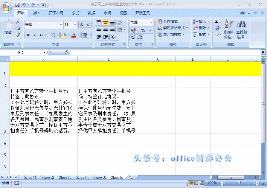The width and height of the screenshot is (267, 188).
Task: Click the Name Box showing E3
Action: click(20, 52)
